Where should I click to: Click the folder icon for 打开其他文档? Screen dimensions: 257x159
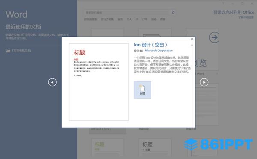tap(8, 50)
